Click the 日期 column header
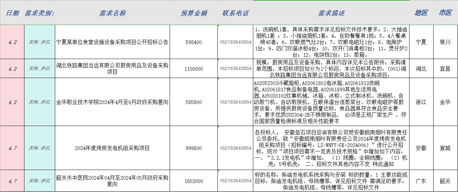Image resolution: width=458 pixels, height=192 pixels. click(12, 13)
